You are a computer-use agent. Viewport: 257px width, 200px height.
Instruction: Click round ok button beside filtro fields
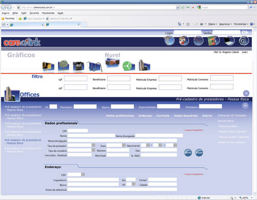click(x=246, y=93)
